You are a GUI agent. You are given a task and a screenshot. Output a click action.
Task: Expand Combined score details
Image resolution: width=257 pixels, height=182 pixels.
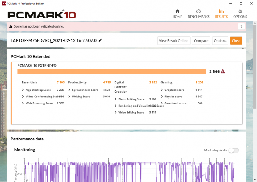[x=162, y=103]
